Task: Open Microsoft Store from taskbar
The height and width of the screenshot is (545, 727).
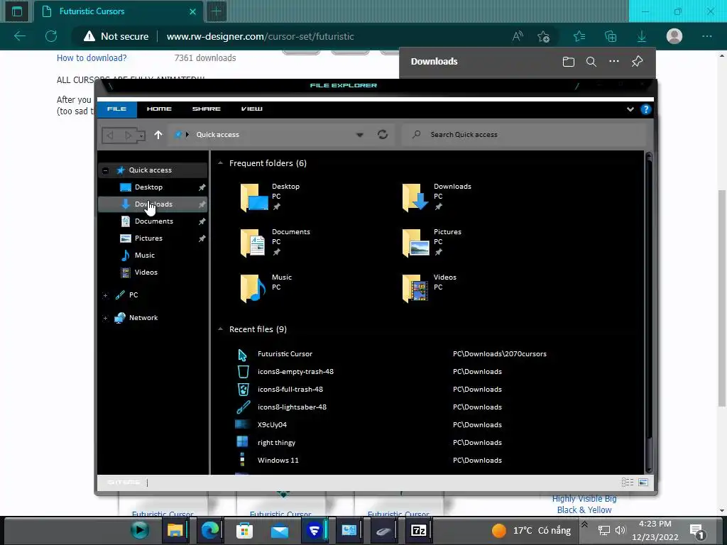Action: 244,530
